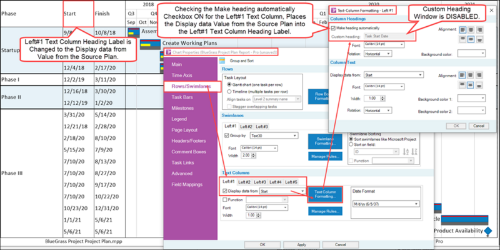Switch to Swimlanes Left#3 tab
Viewport: 500px width, 250px height.
[x=262, y=127]
